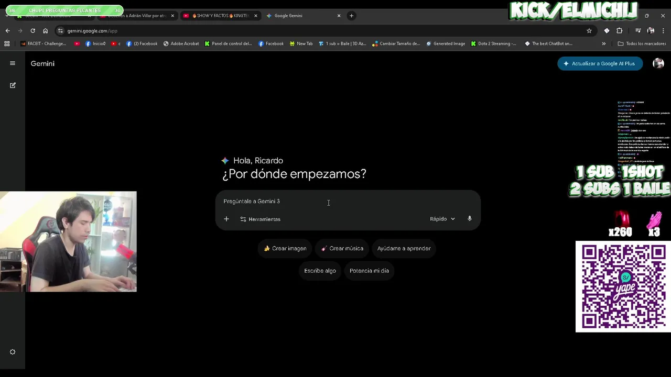Open Gemini settings gear in the sidebar
Screen dimensions: 671x377
(13, 352)
